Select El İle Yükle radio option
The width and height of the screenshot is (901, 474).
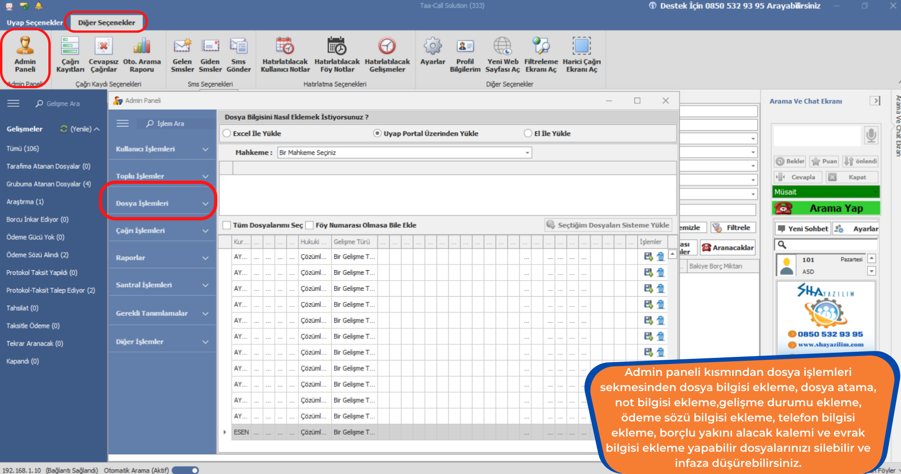pyautogui.click(x=528, y=134)
